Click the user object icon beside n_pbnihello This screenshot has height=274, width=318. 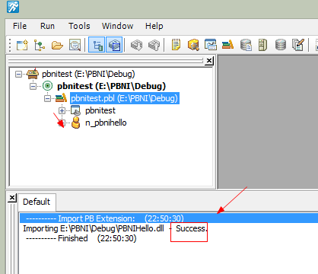click(75, 123)
